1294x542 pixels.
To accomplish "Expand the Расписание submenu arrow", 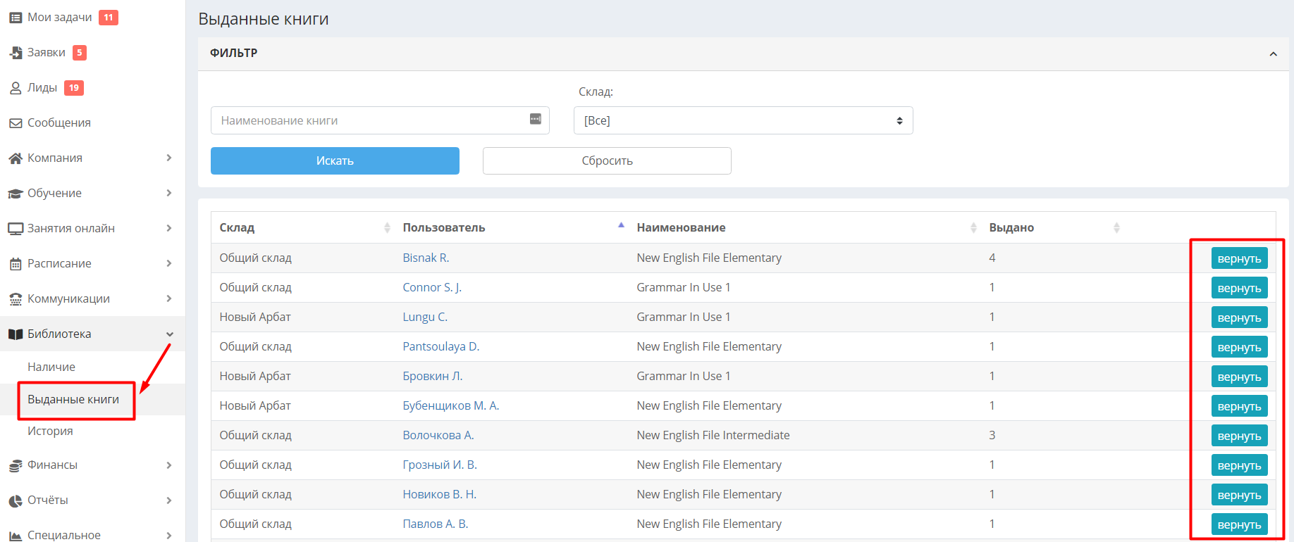I will 169,263.
